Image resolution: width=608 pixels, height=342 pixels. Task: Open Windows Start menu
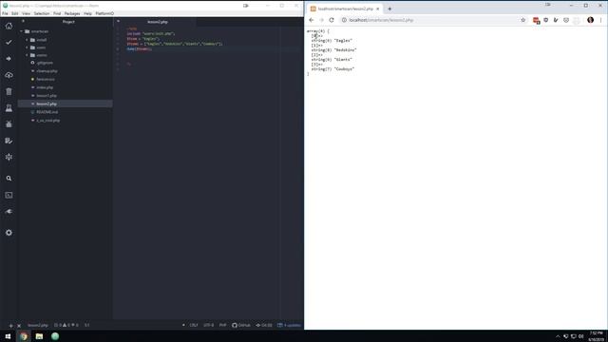pyautogui.click(x=8, y=336)
